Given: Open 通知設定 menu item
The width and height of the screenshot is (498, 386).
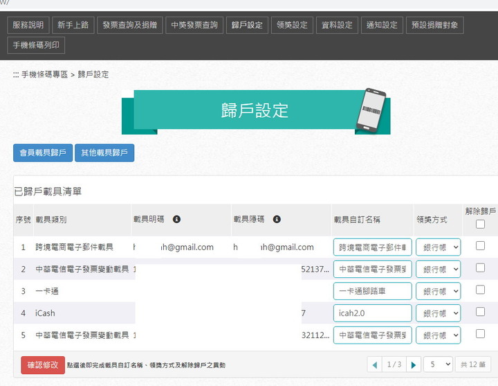Looking at the screenshot, I should pyautogui.click(x=382, y=25).
